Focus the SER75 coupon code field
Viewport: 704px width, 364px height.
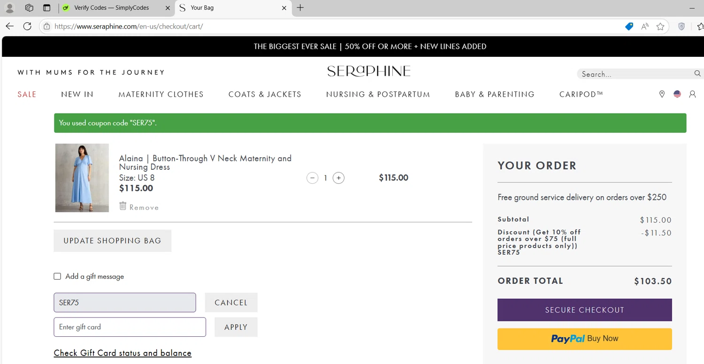tap(125, 303)
